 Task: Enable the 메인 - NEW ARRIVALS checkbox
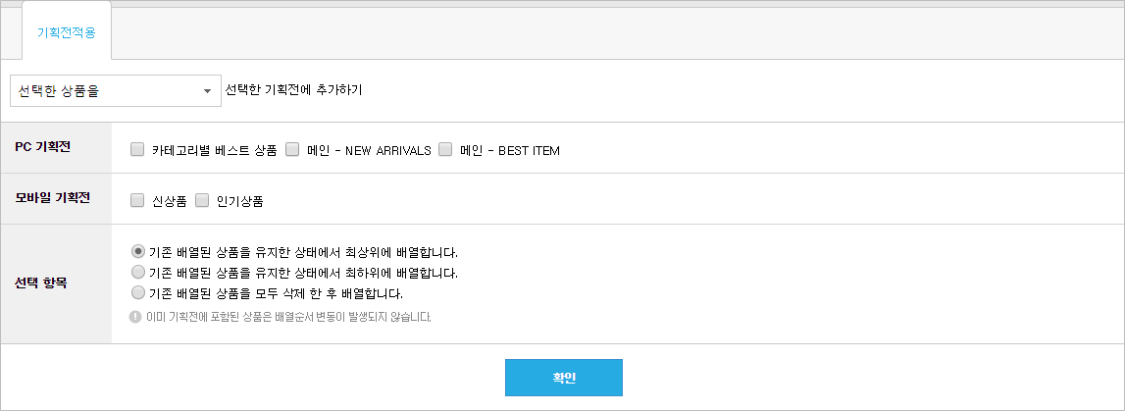pyautogui.click(x=292, y=150)
